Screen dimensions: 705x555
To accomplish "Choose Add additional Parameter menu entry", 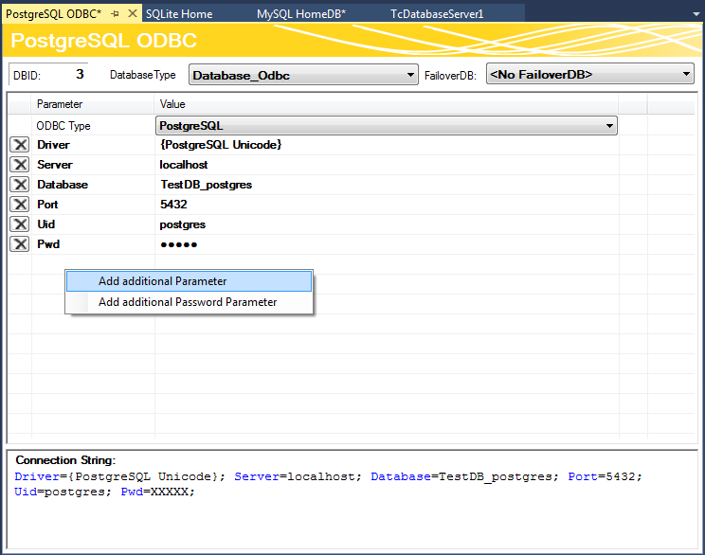I will pos(189,281).
